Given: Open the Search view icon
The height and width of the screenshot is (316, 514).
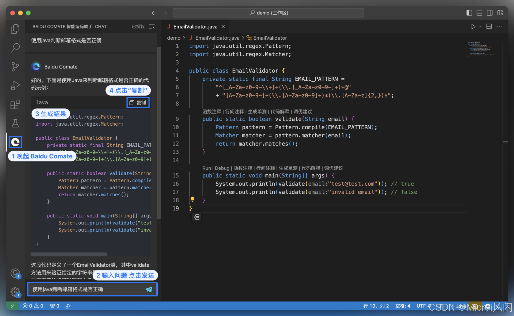Looking at the screenshot, I should tap(15, 48).
